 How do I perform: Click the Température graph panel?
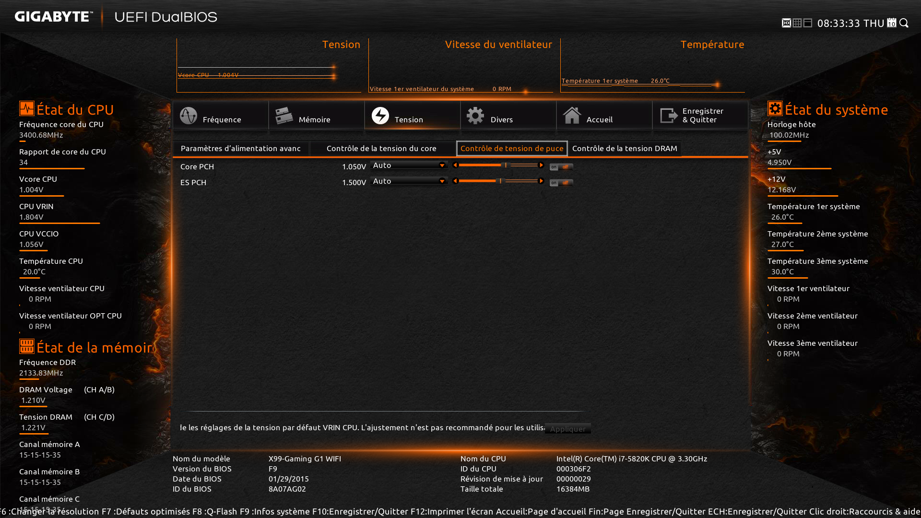(652, 65)
